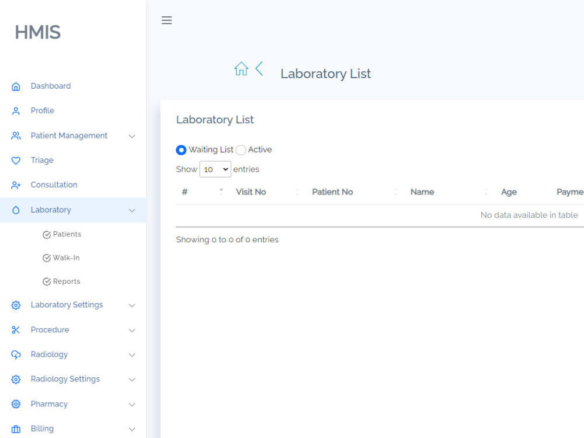Click 'Showing 0 to 0 of 0 entries'
The image size is (584, 438).
[x=227, y=239]
